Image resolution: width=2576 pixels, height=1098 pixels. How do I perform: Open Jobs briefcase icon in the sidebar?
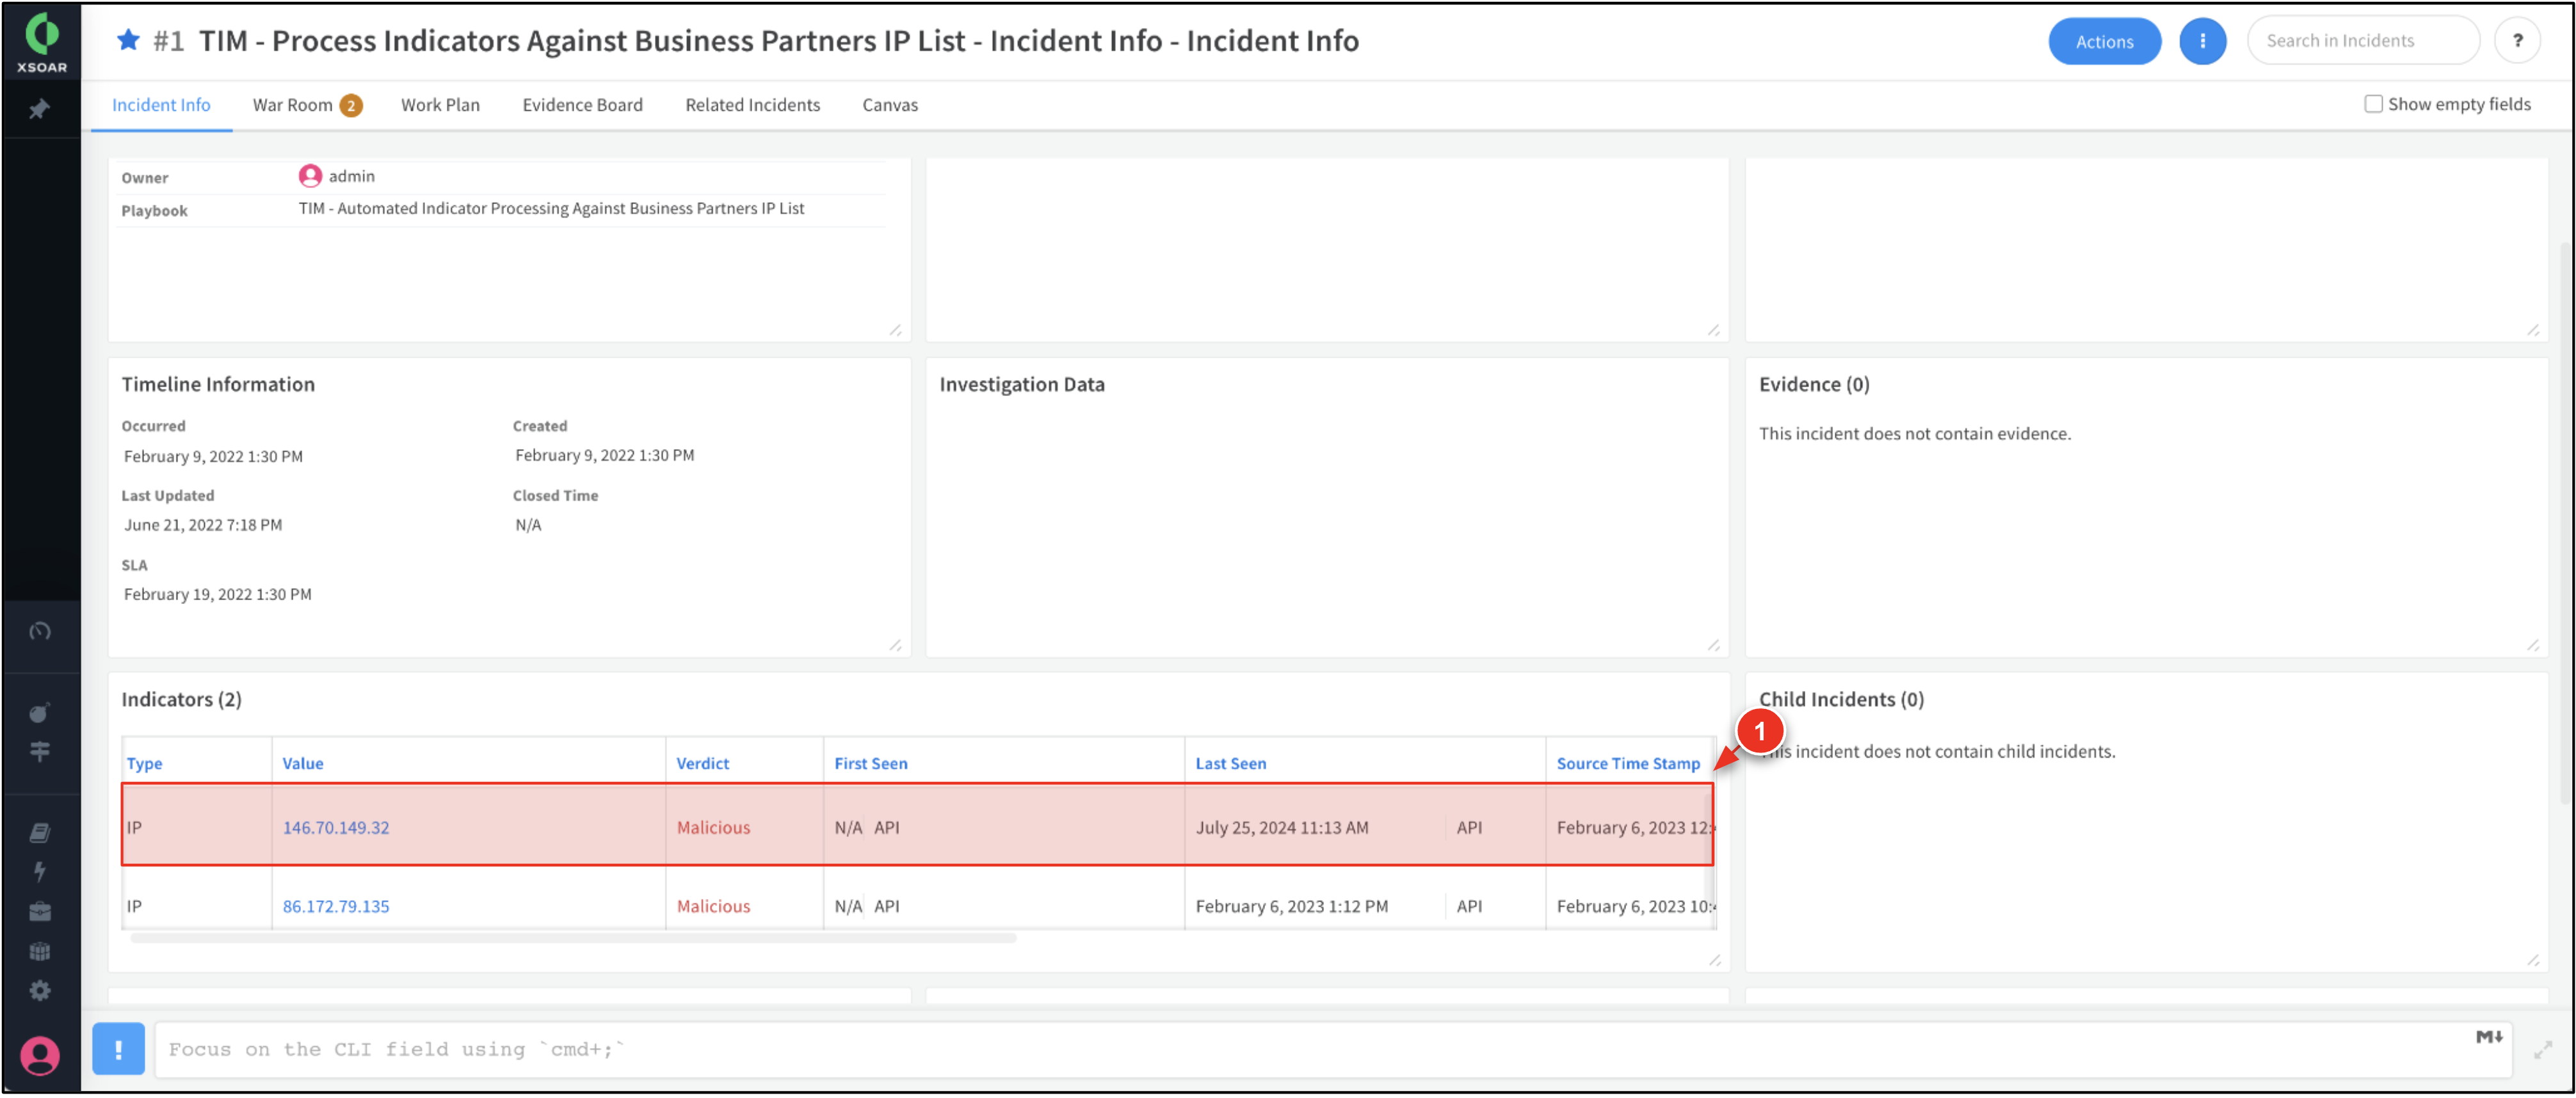[40, 912]
